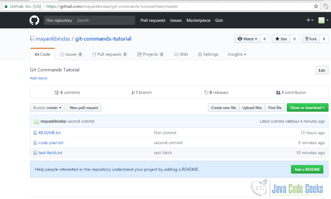This screenshot has height=199, width=331.
Task: Click 10 minutes ago timestamp
Action: (311, 153)
